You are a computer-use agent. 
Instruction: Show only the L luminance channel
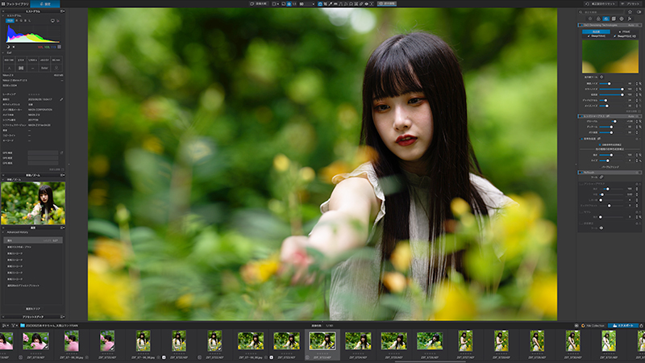pos(30,21)
